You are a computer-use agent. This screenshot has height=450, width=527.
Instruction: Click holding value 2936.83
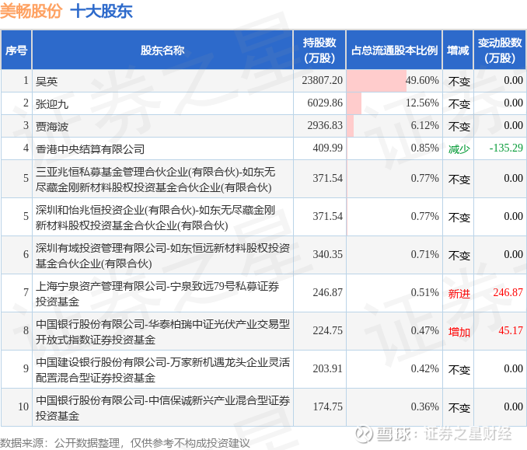coord(325,125)
